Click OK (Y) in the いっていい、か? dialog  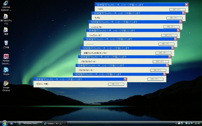point(169,35)
